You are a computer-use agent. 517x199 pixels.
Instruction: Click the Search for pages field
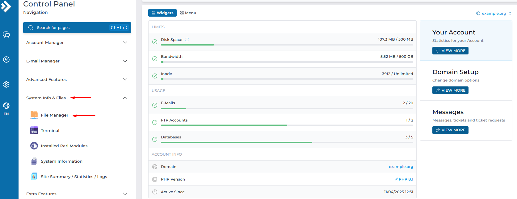coord(77,28)
